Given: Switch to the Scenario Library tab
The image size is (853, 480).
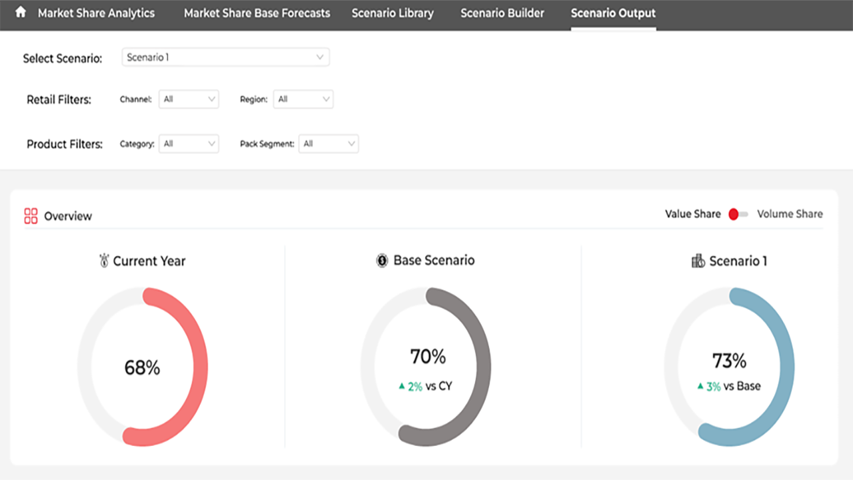Looking at the screenshot, I should click(x=393, y=13).
